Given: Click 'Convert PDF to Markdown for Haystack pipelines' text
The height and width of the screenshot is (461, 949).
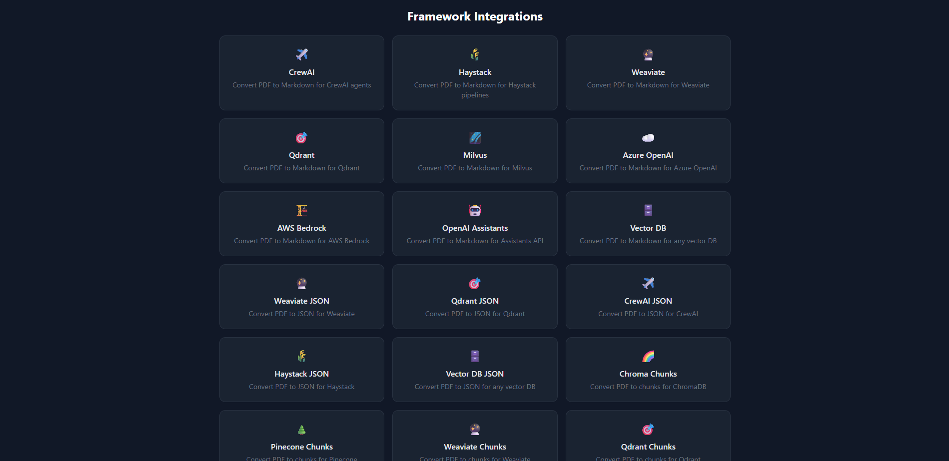Looking at the screenshot, I should pos(475,90).
